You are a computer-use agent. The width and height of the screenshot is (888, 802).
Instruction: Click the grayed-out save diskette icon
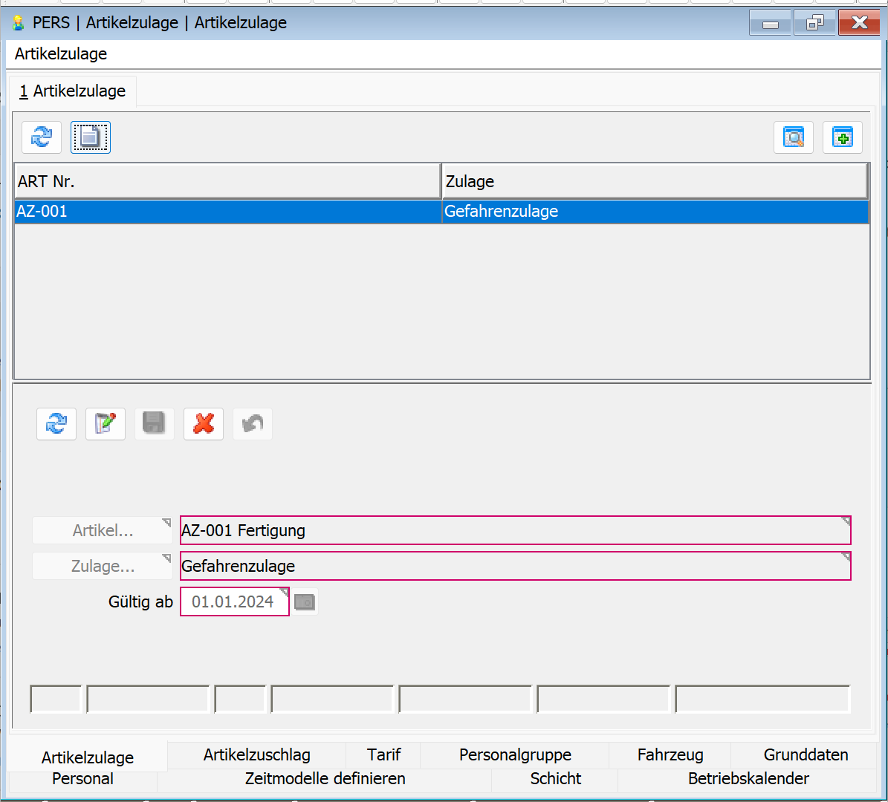155,424
